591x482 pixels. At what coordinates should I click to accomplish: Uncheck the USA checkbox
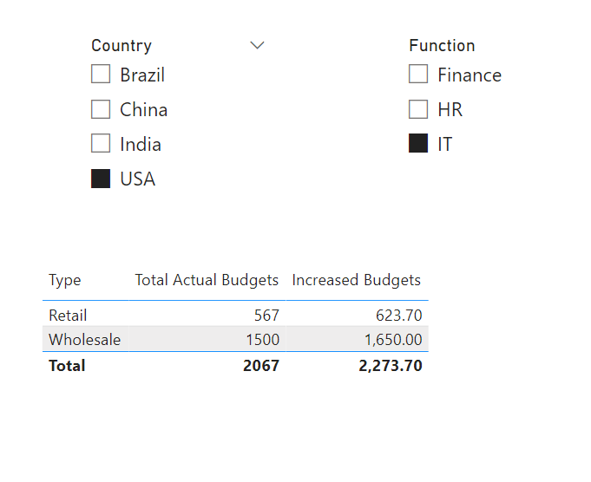click(101, 179)
